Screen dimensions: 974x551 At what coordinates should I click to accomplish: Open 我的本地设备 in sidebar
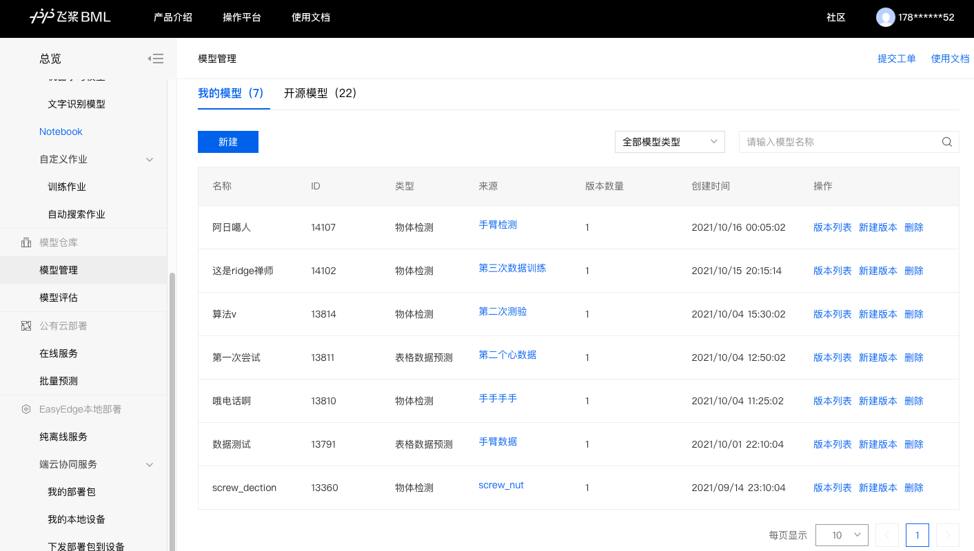coord(77,519)
